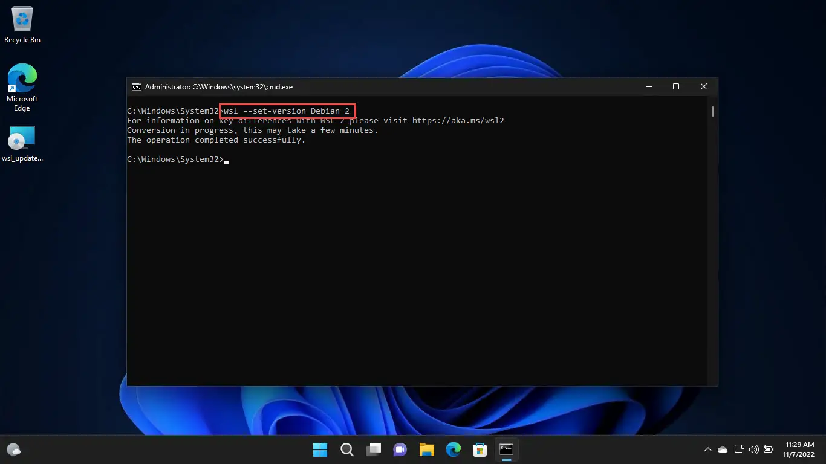Select the wsl_update installer desktop icon
The image size is (826, 464).
22,144
